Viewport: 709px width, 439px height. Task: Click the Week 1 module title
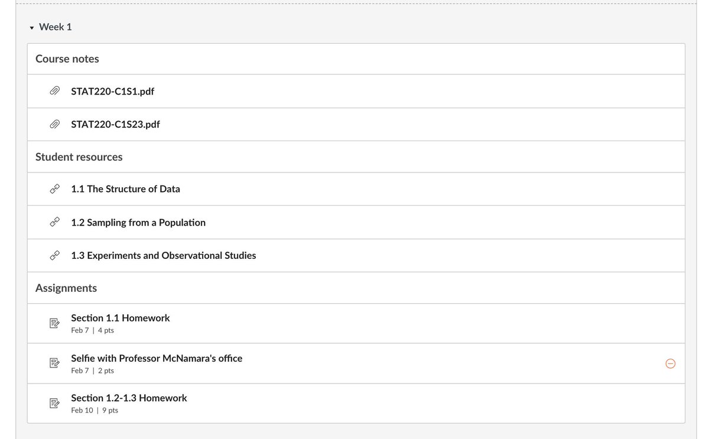[x=55, y=27]
